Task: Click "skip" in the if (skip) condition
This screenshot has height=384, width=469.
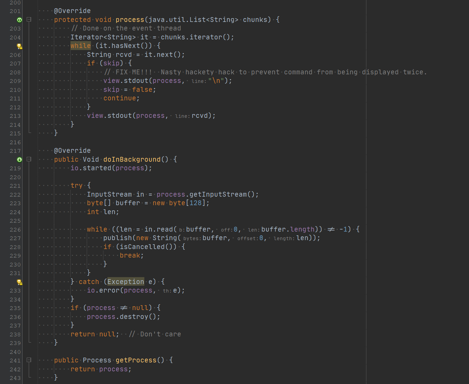Action: 112,63
